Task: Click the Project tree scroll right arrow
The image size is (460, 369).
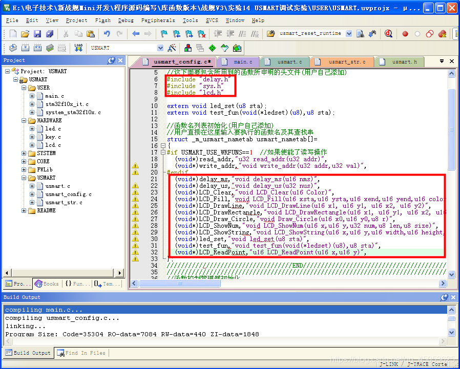Action: (119, 273)
